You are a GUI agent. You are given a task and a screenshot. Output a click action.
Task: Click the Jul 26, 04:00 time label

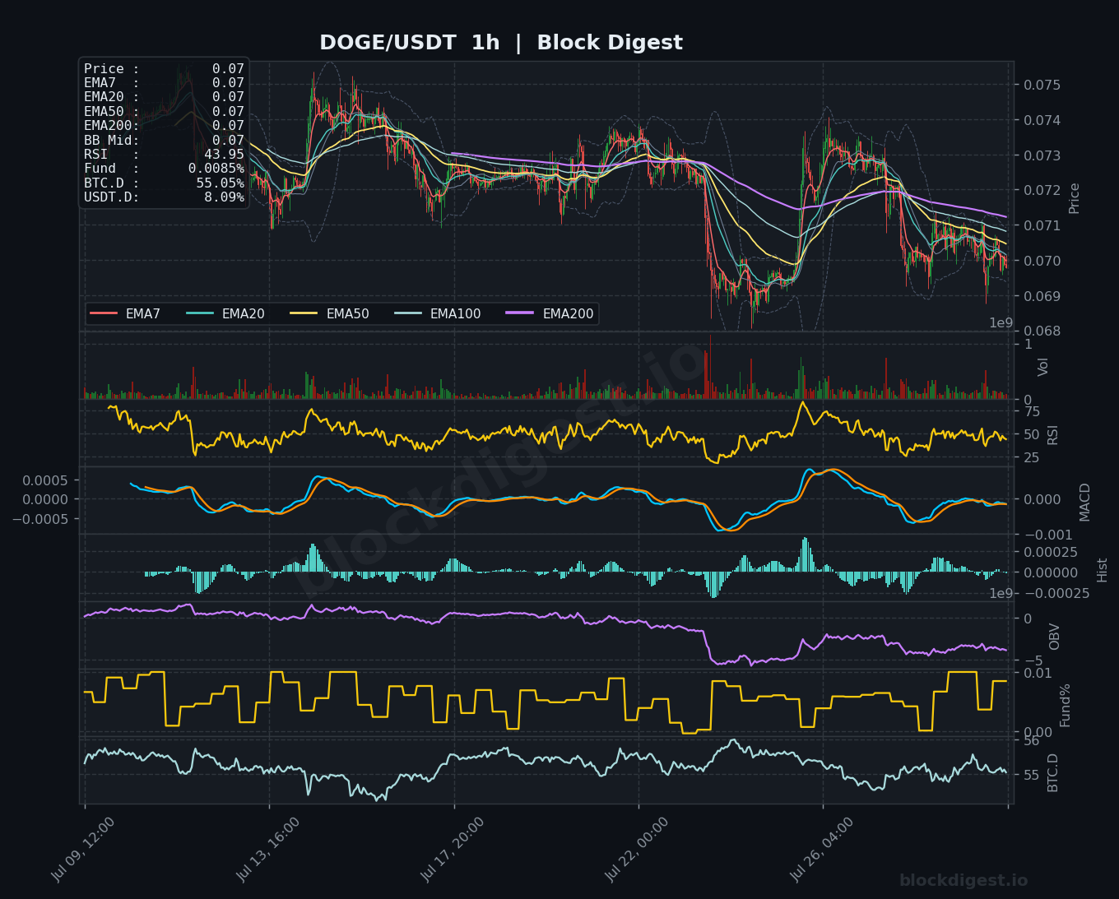[x=820, y=848]
